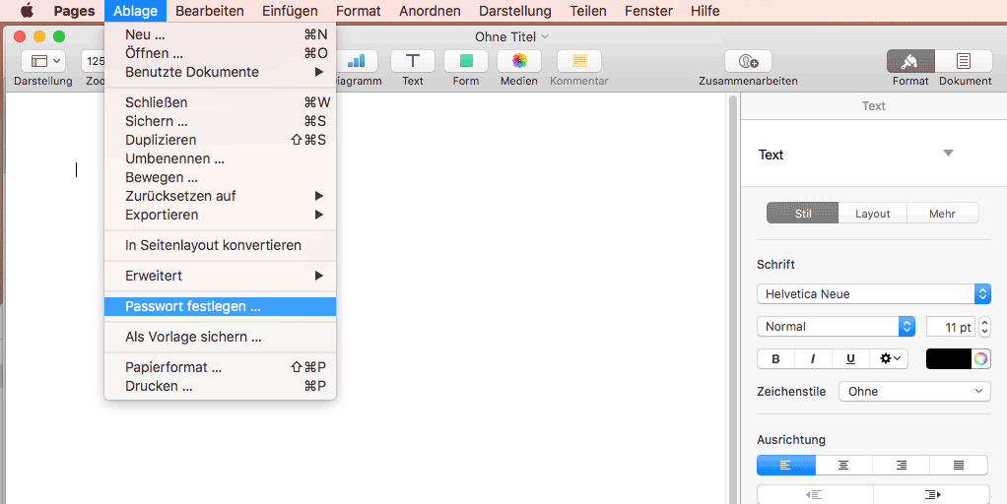Select Passwort festlegen … menu item
Viewport: 1007px width, 504px height.
coord(221,306)
